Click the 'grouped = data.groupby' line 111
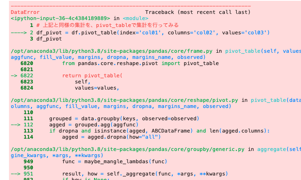Image resolution: width=301 pixels, height=180 pixels. click(124, 119)
